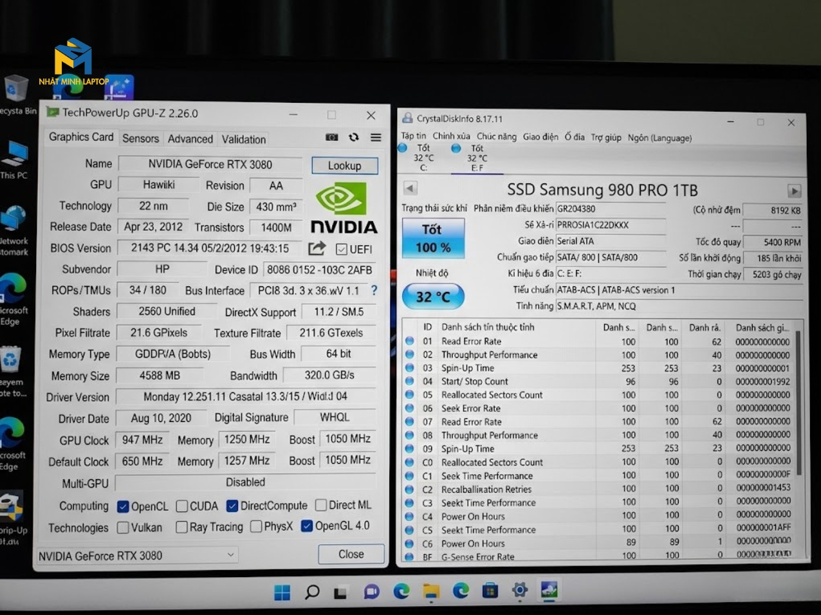Switch to the Sensors tab
The image size is (821, 615).
point(140,138)
